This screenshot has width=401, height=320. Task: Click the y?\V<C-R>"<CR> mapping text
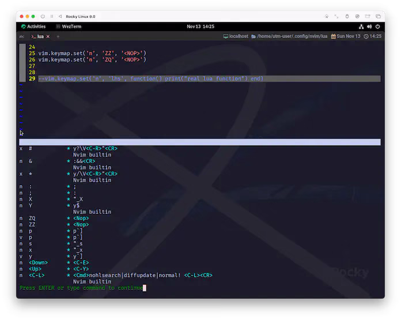click(95, 149)
